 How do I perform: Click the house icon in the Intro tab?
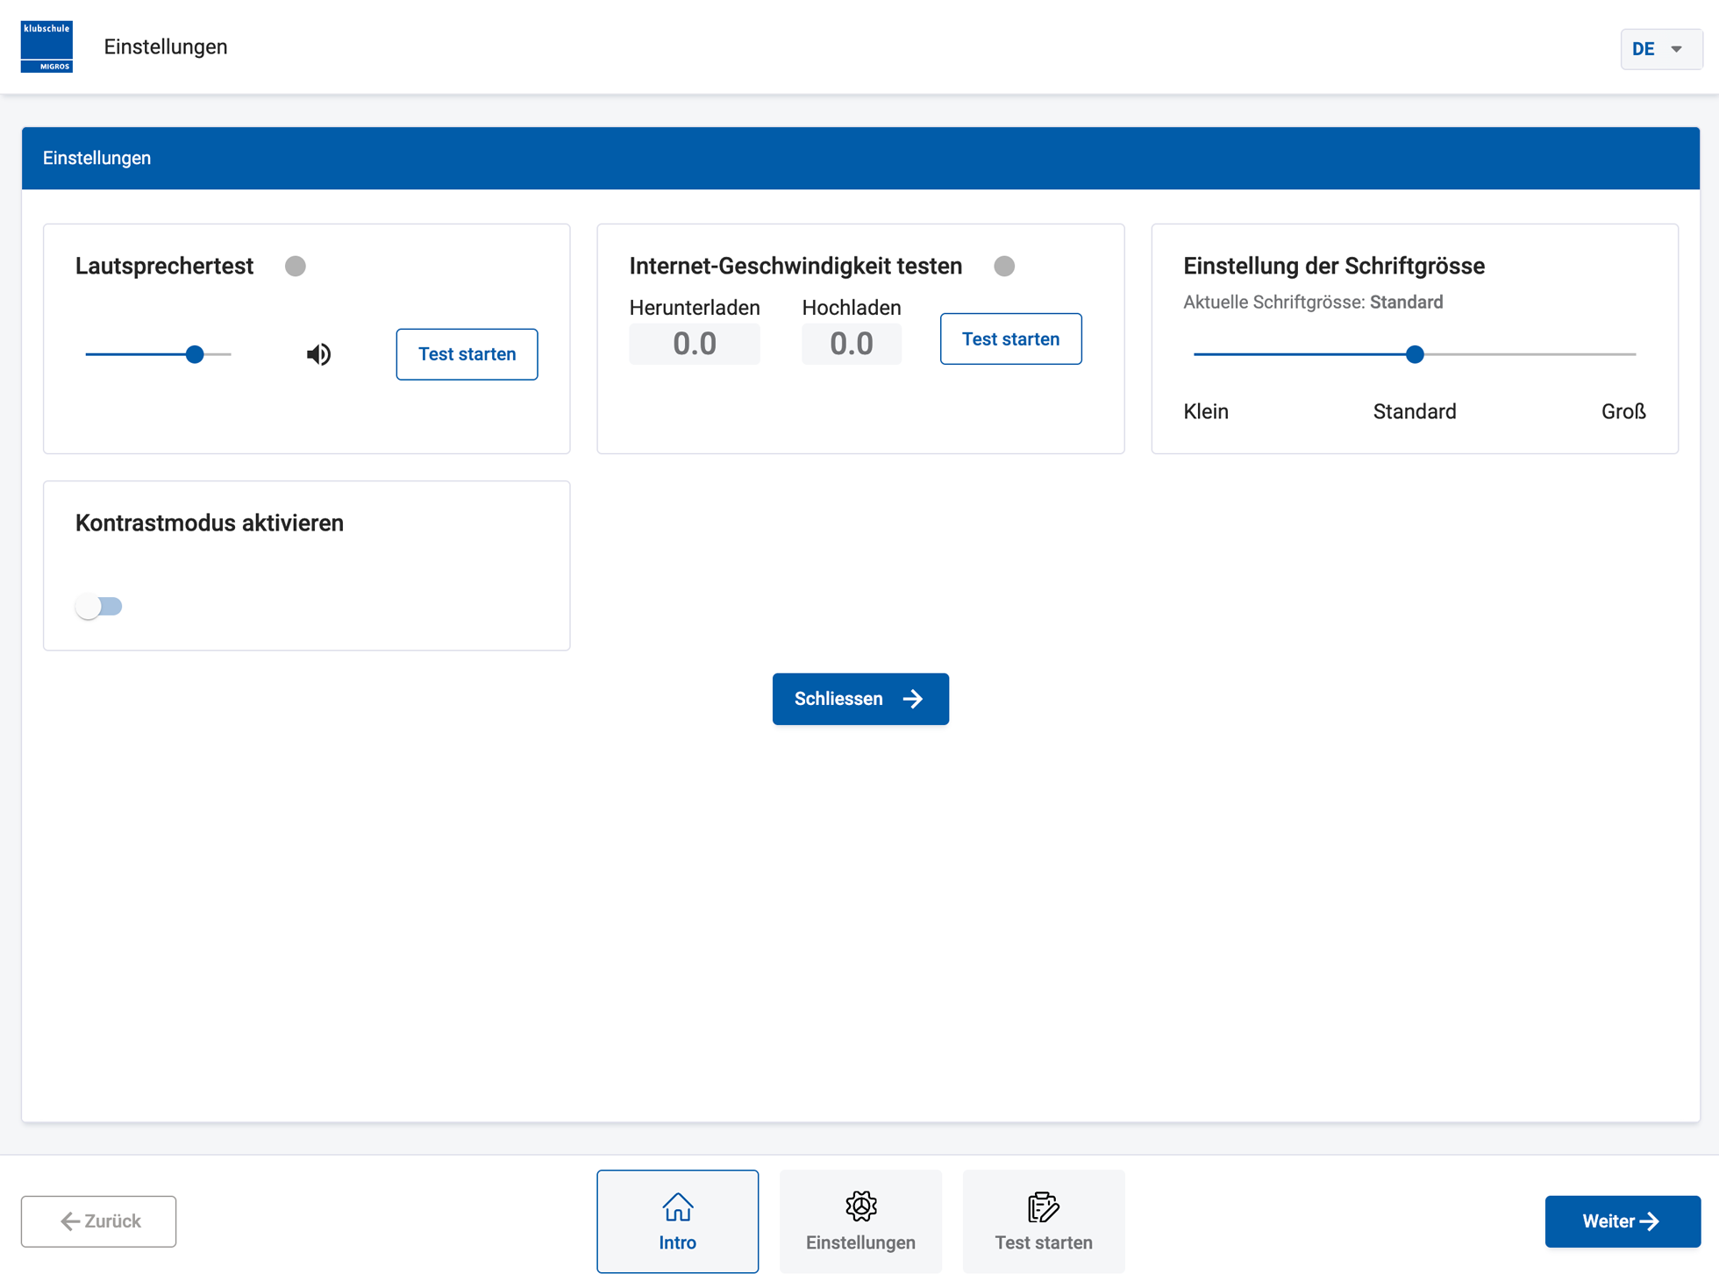coord(677,1207)
